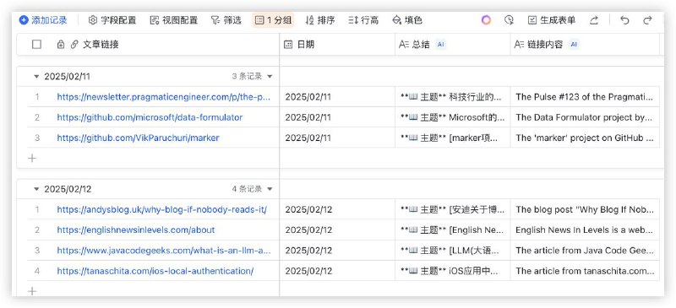This screenshot has height=308, width=676.
Task: Click summary cell starting Microsoft的
Action: [x=453, y=117]
